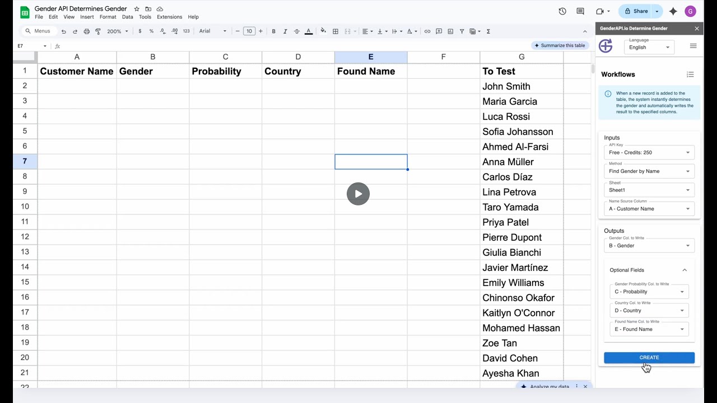Open the fill color picker
Viewport: 717px width, 403px height.
(x=323, y=31)
